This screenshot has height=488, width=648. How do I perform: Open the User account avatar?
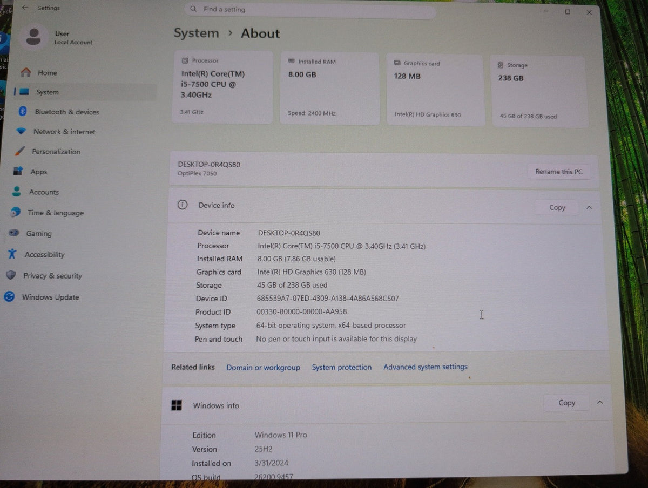coord(33,37)
